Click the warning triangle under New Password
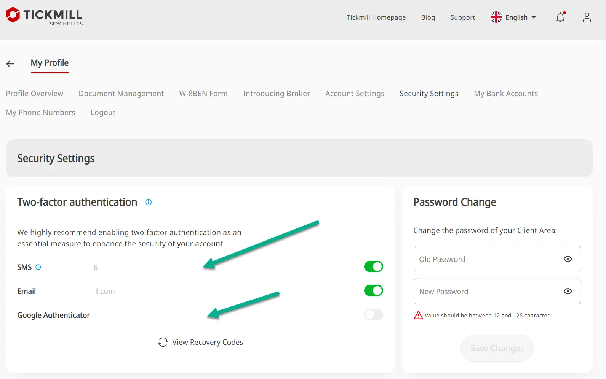606x379 pixels. [418, 315]
